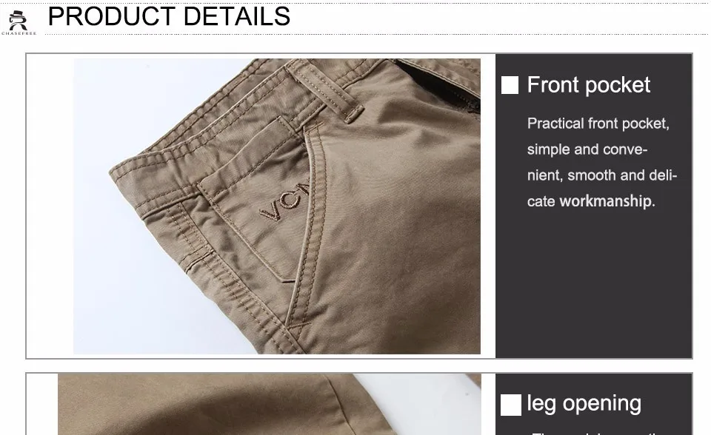The height and width of the screenshot is (435, 711).
Task: Click the 'nient, smooth and deli-' line
Action: pos(601,175)
